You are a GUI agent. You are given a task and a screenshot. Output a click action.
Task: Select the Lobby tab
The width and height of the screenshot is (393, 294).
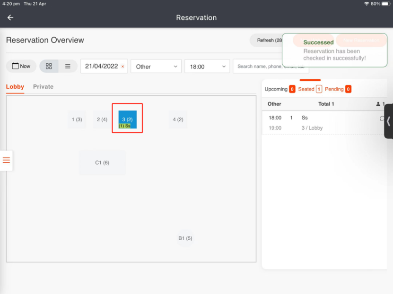coord(15,86)
